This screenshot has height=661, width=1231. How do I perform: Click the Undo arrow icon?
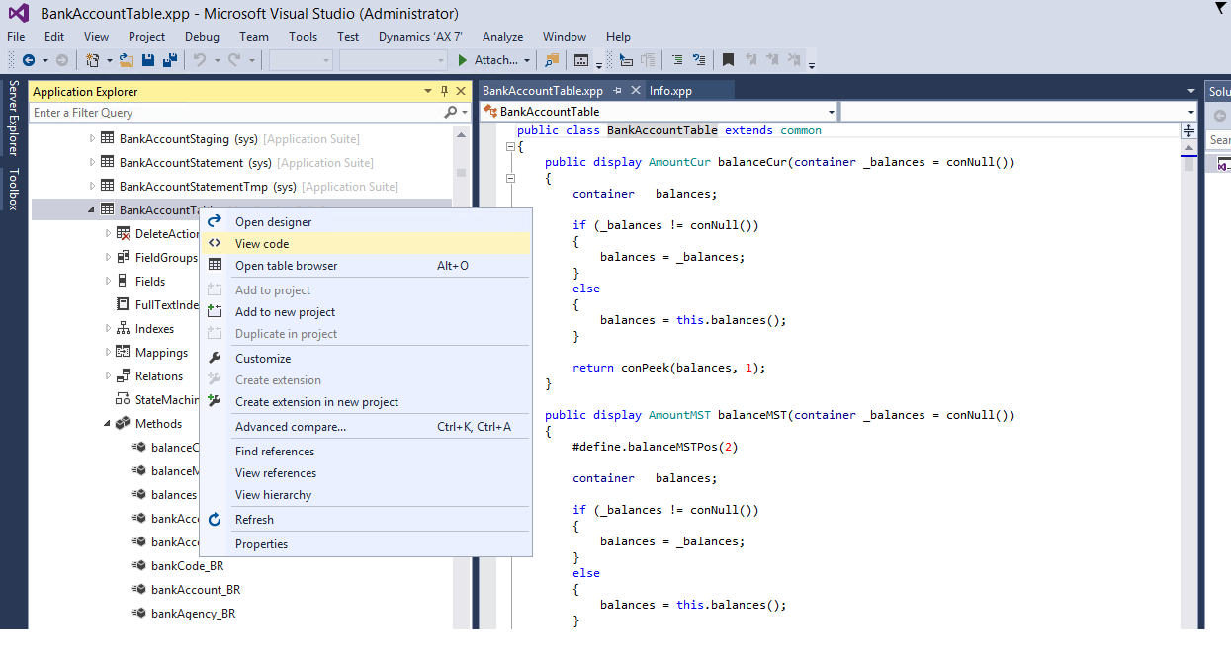[200, 60]
